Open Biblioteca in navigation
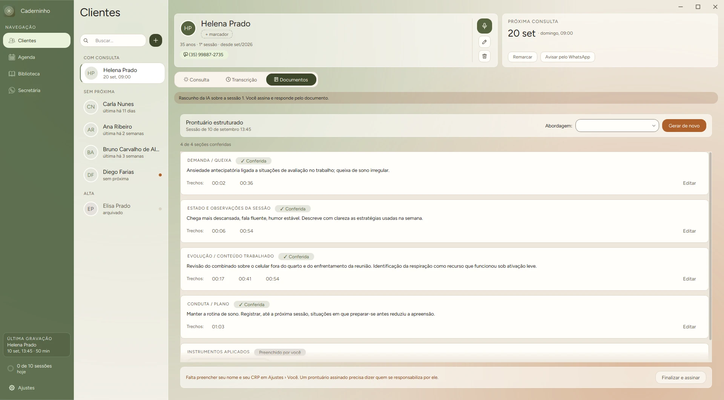 pyautogui.click(x=37, y=74)
